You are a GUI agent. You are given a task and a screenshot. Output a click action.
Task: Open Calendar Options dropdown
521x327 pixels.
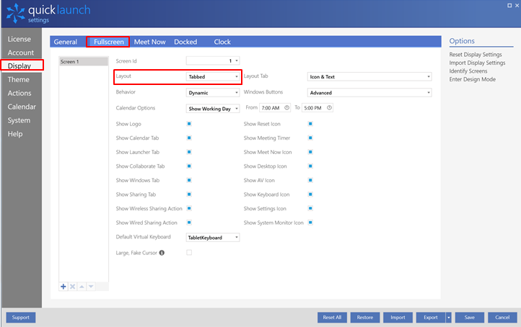[213, 109]
